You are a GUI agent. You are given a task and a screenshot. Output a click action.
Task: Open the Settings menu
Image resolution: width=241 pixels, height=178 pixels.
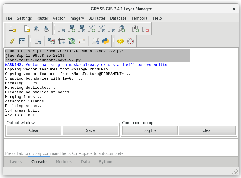coord(24,18)
